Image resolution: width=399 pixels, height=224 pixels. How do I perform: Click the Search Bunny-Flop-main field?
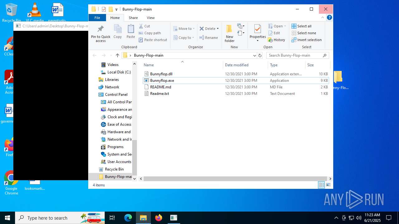[x=298, y=55]
